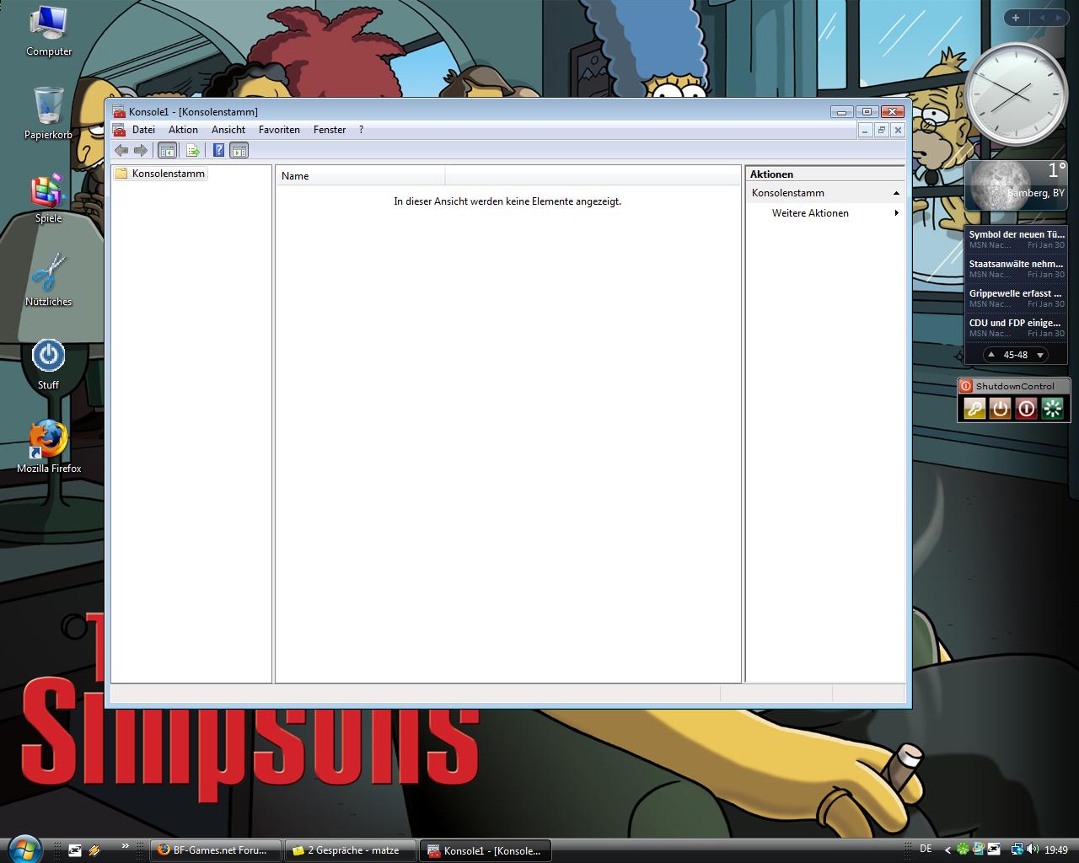The image size is (1079, 863).
Task: Click the key (lock) button in ShutdownControl gadget
Action: click(x=974, y=409)
